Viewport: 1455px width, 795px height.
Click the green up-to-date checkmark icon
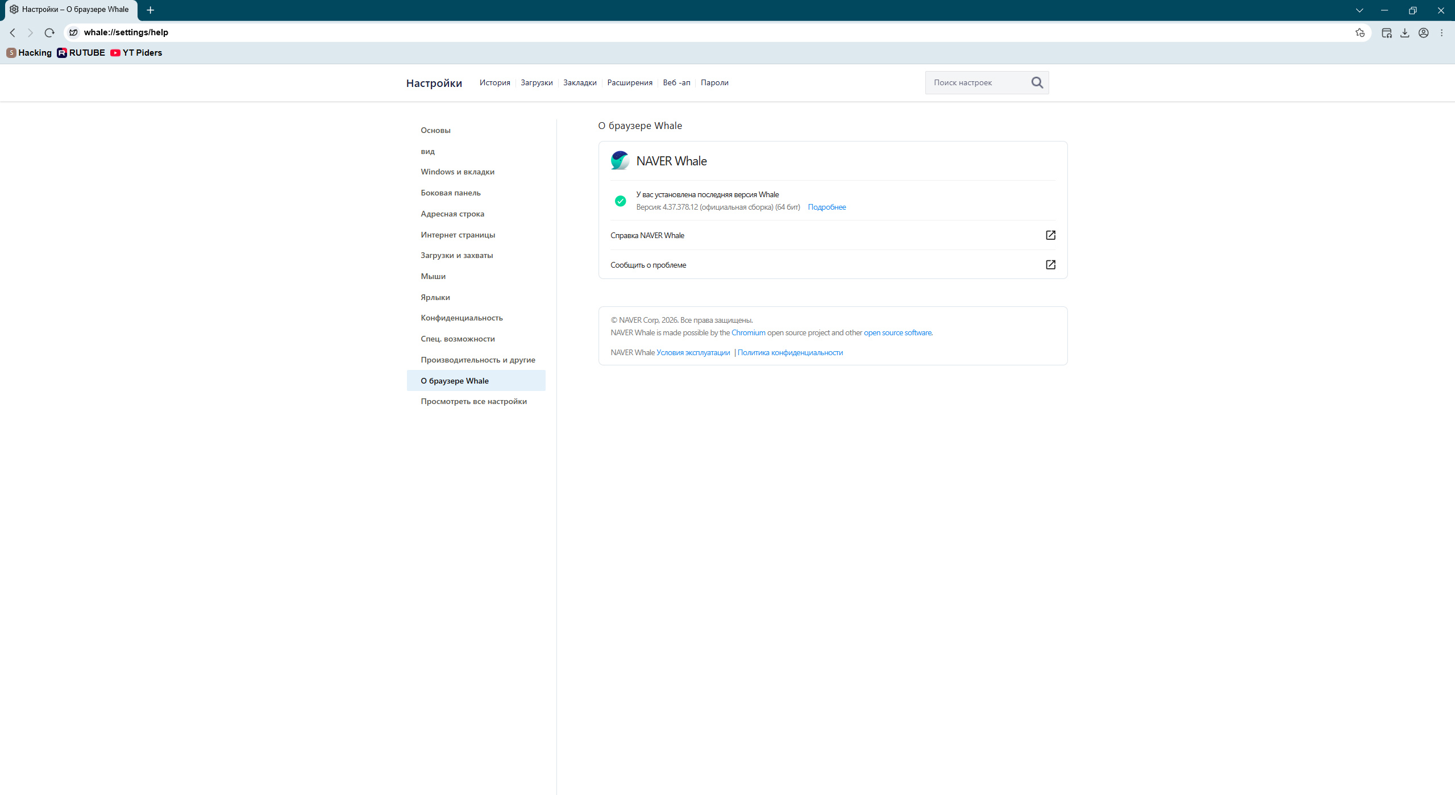(621, 201)
